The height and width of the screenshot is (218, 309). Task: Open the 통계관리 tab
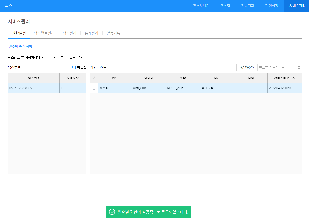[x=91, y=33]
